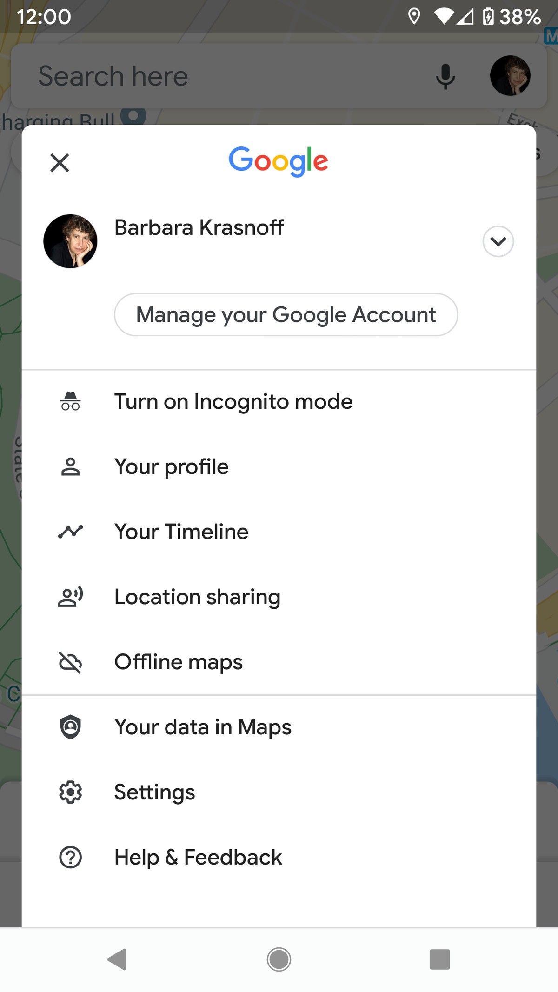Expand the account switcher chevron
The image size is (558, 992).
498,241
